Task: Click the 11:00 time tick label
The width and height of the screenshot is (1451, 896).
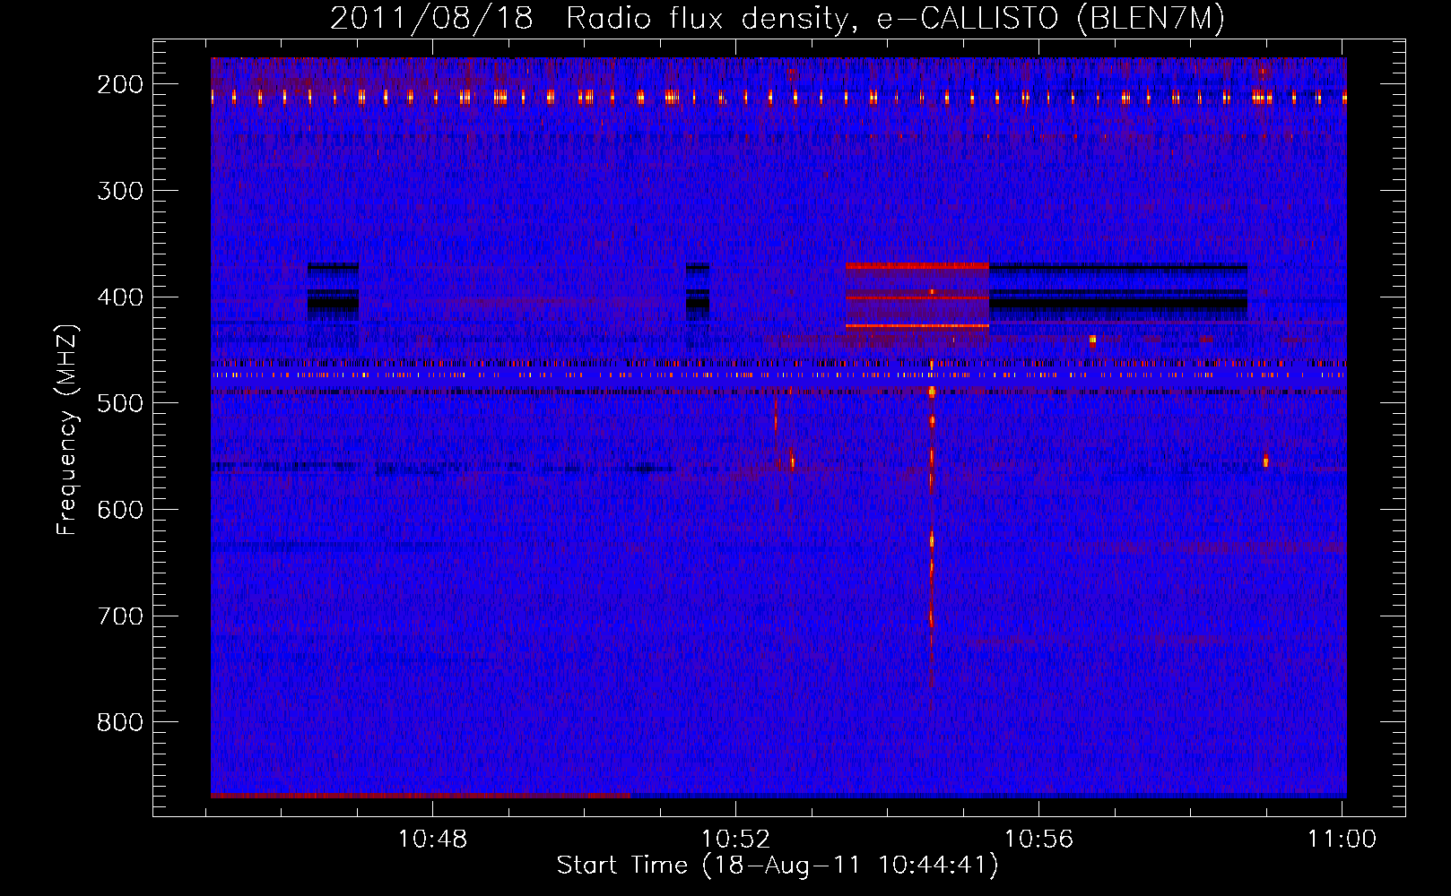Action: (1342, 840)
